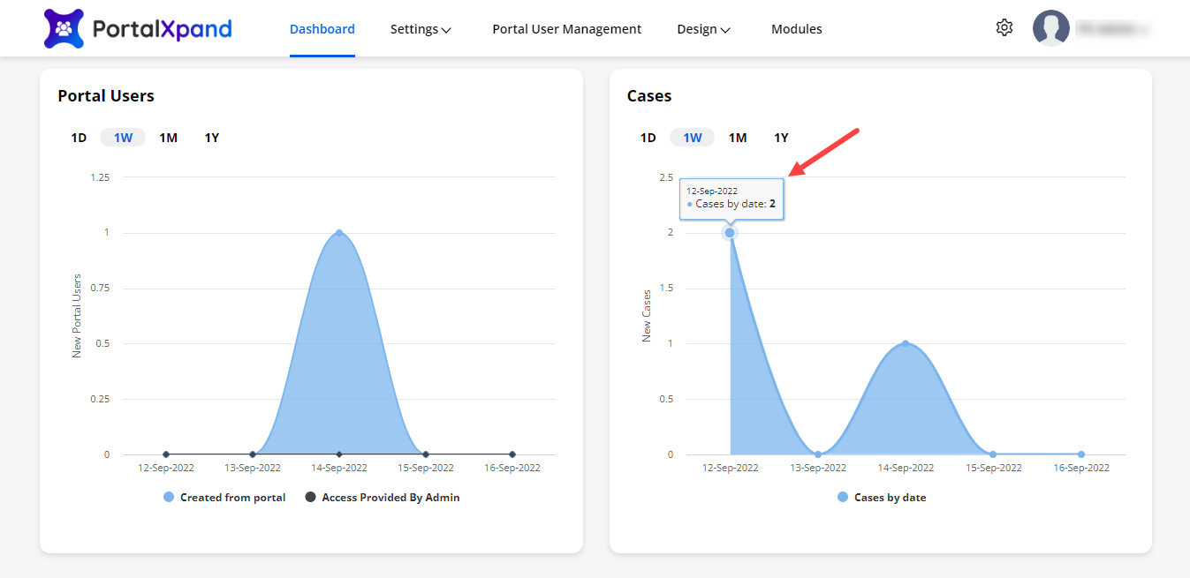
Task: Select 1M range in Portal Users chart
Action: coord(168,138)
